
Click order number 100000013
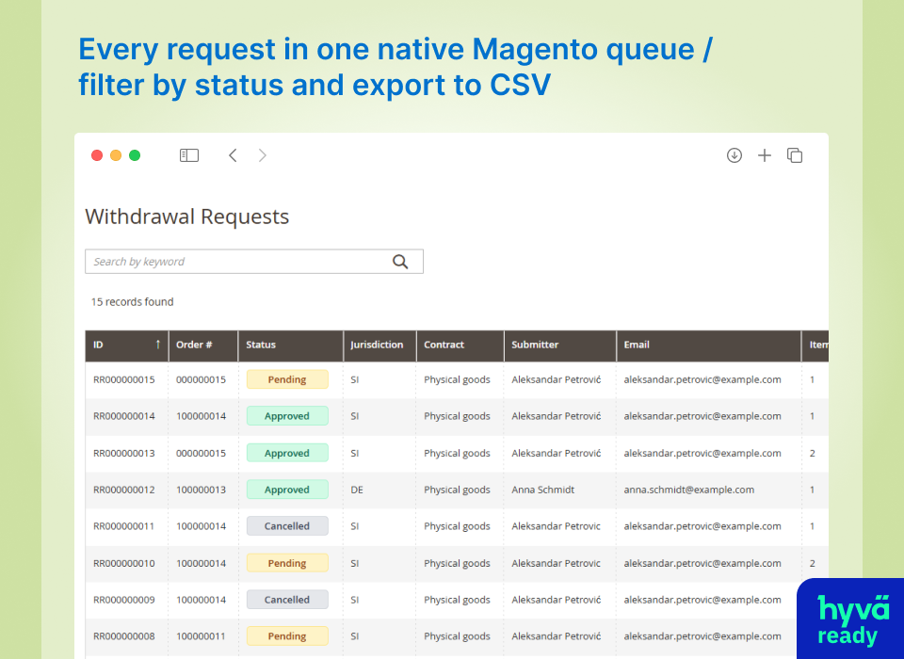[202, 490]
